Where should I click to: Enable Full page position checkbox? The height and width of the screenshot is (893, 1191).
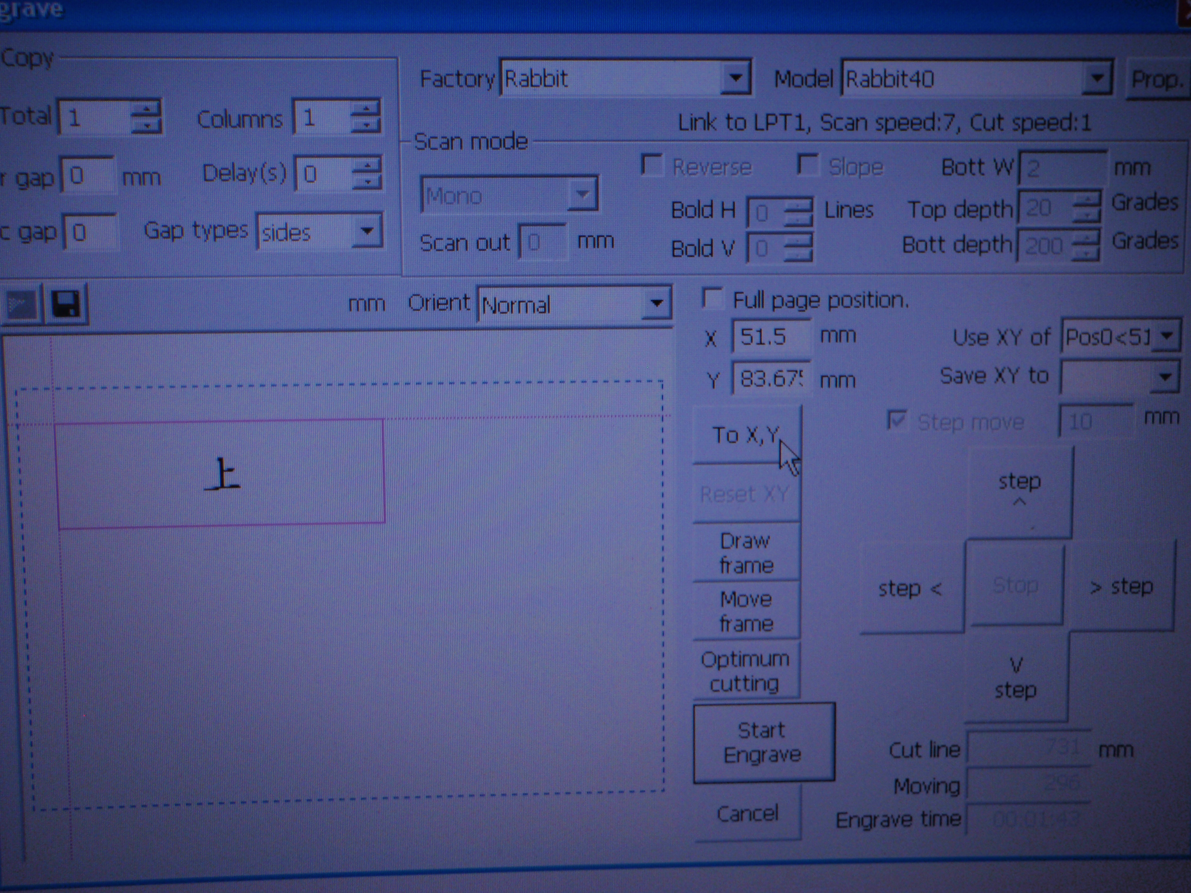pyautogui.click(x=712, y=299)
